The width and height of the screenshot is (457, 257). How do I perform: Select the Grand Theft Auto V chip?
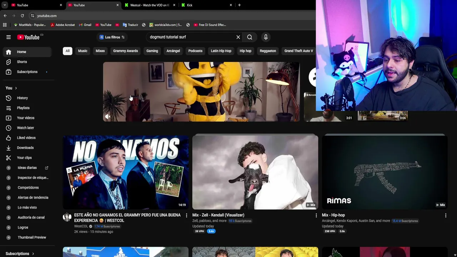(x=298, y=51)
